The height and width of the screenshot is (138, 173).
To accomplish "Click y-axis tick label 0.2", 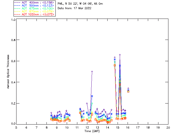I will point(13,103).
